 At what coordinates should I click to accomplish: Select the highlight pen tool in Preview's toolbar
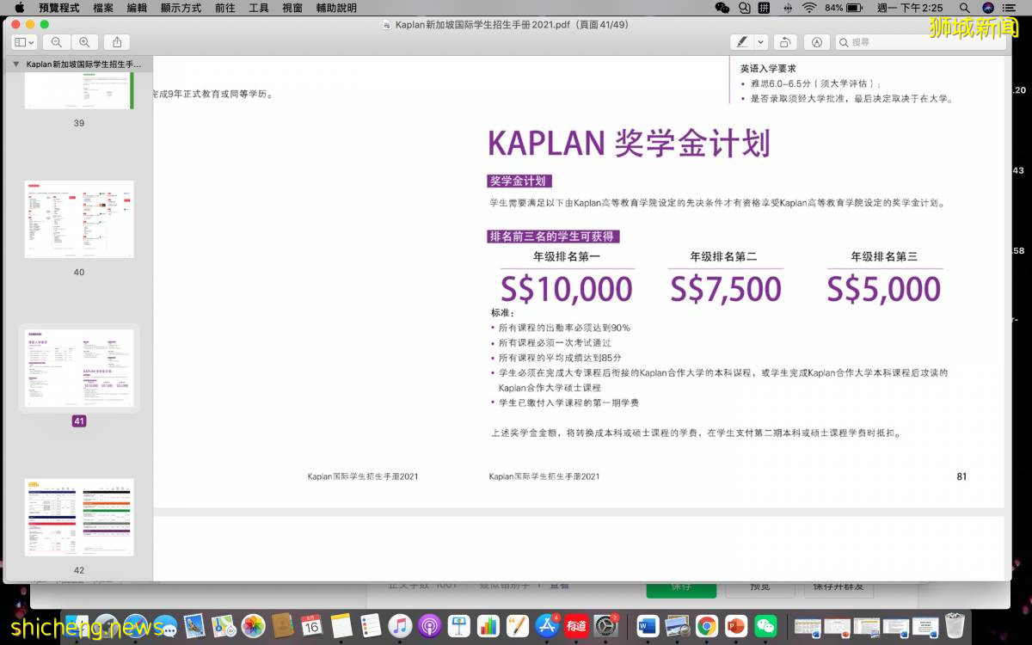pyautogui.click(x=741, y=41)
